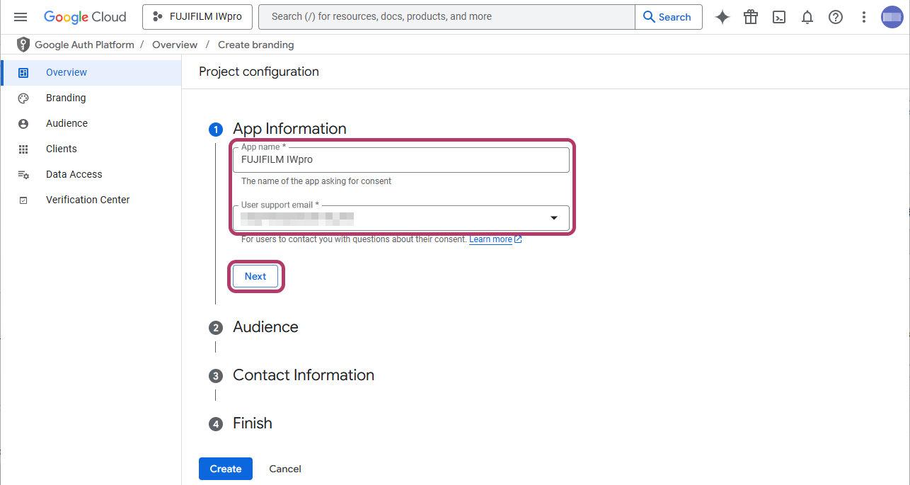The height and width of the screenshot is (485, 910).
Task: Select Branding in the sidebar
Action: [x=66, y=98]
